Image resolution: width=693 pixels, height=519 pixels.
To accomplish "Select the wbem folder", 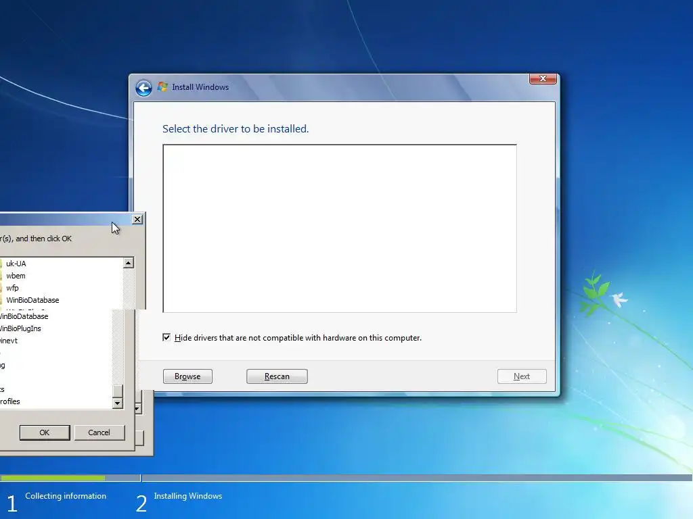I will click(16, 276).
